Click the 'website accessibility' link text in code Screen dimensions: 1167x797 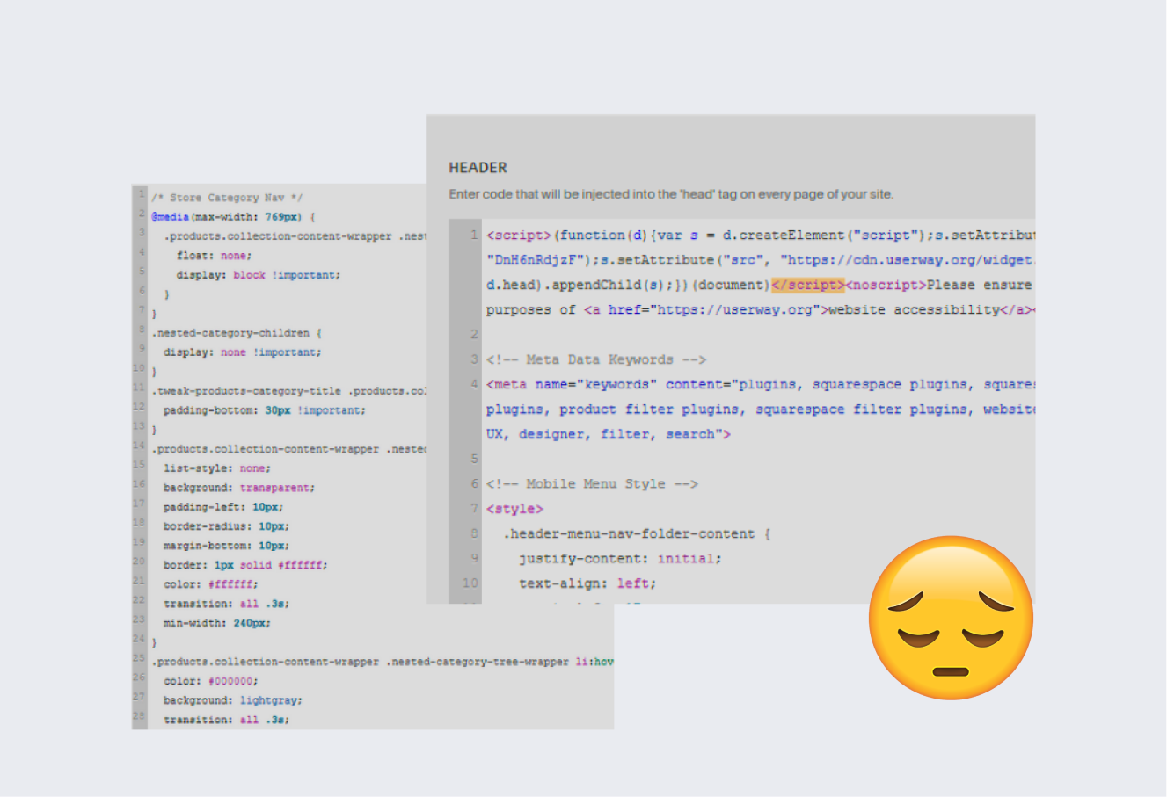tap(914, 310)
